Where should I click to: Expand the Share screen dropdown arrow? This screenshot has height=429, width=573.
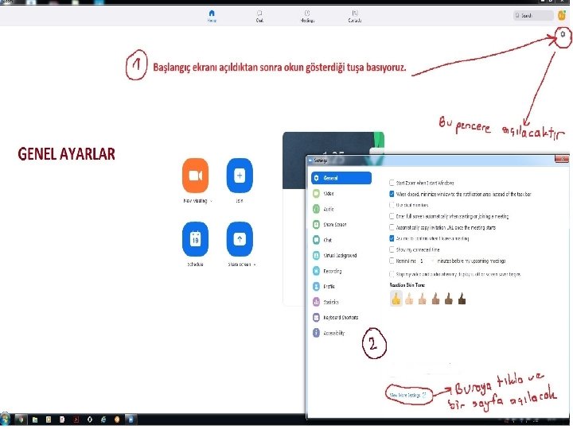pyautogui.click(x=255, y=265)
